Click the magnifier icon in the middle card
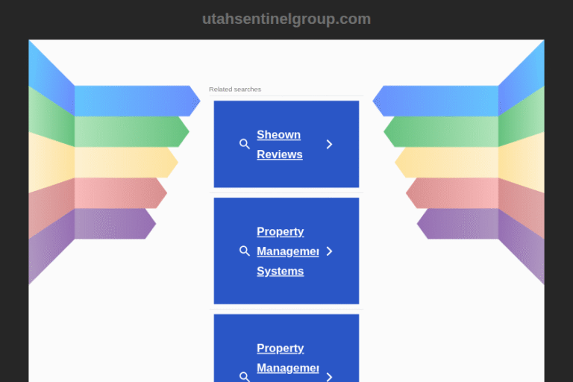The width and height of the screenshot is (573, 382). coord(244,251)
